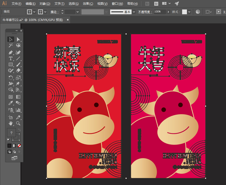
Task: Choose the Symbol Sprayer tool
Action: (x=11, y=110)
